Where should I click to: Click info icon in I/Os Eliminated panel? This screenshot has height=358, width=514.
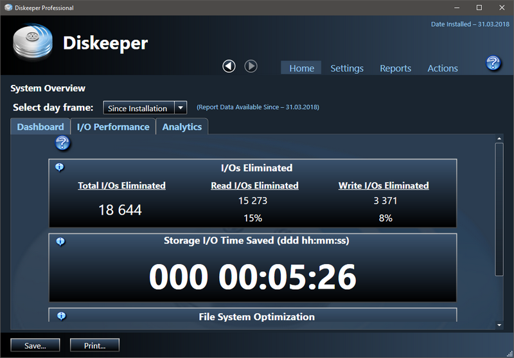coord(60,167)
